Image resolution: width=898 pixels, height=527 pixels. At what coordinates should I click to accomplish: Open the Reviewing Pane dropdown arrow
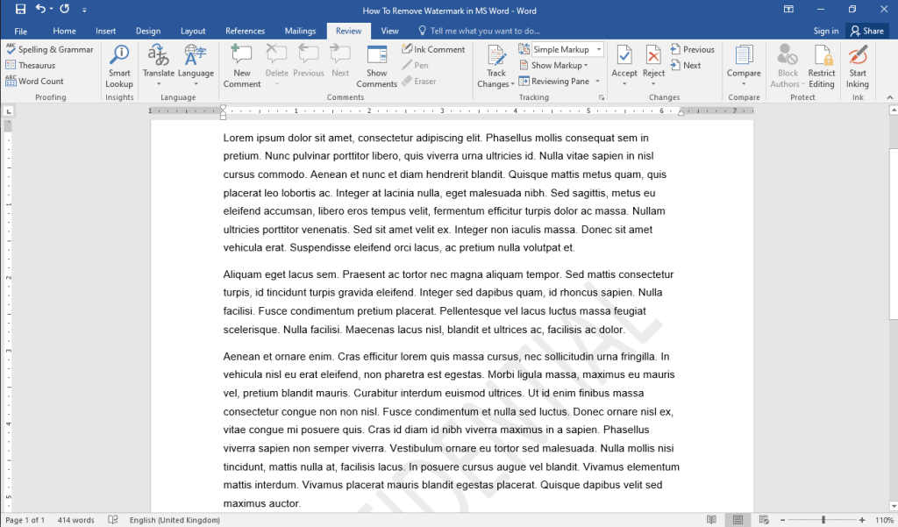tap(597, 82)
